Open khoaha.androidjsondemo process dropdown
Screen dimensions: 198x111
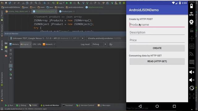point(106,38)
